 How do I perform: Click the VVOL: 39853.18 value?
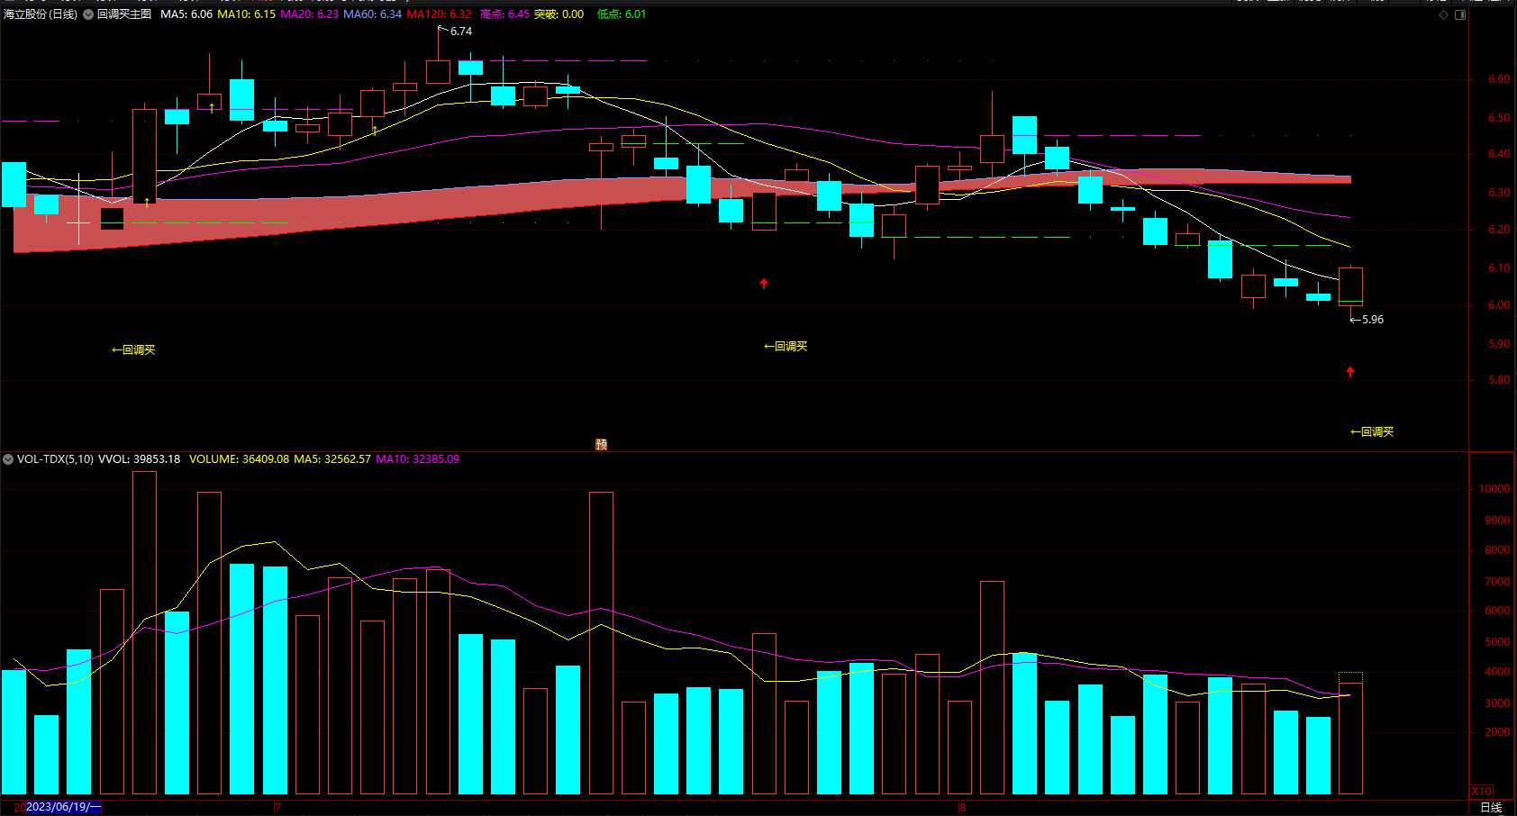[x=139, y=459]
